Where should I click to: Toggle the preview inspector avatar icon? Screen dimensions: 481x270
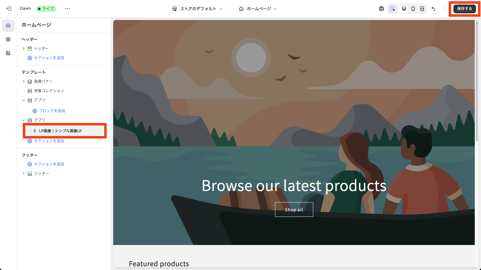382,8
